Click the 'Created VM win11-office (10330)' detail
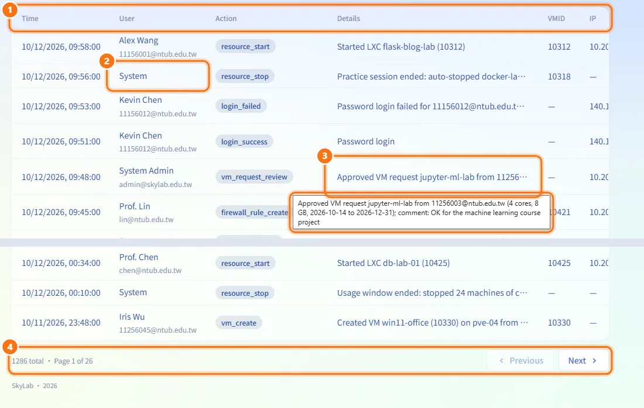 [433, 323]
